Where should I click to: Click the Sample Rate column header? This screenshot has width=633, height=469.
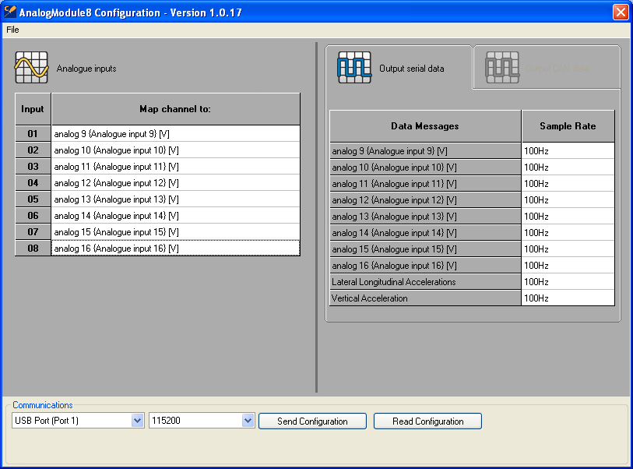tap(568, 126)
